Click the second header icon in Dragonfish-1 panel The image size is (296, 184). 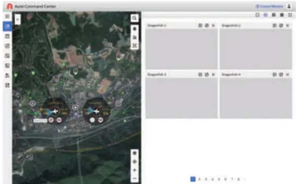click(x=207, y=25)
